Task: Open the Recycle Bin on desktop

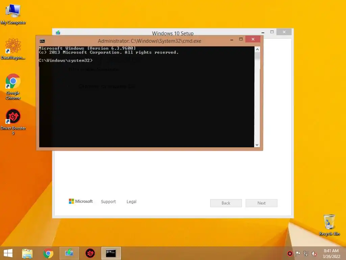Action: point(329,225)
